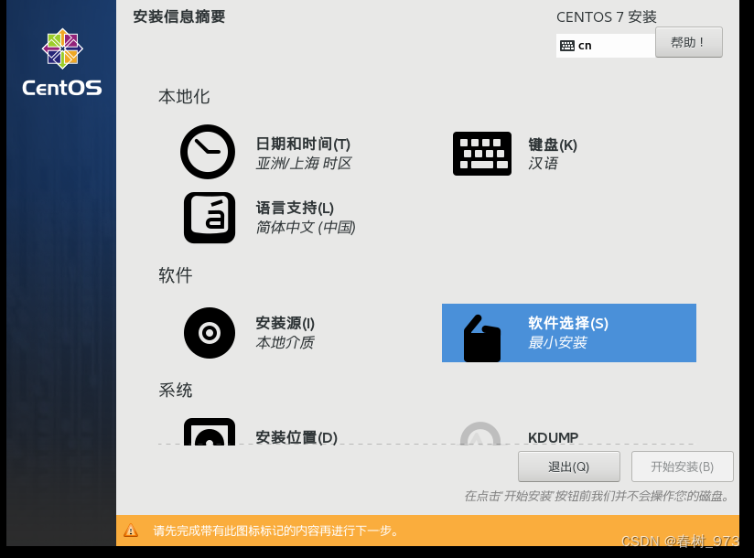The height and width of the screenshot is (558, 754).
Task: Click the 本地化 section heading
Action: pos(184,97)
